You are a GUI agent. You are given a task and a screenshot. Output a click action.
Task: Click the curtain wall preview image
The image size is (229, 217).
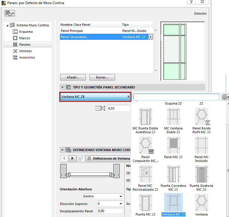[183, 51]
